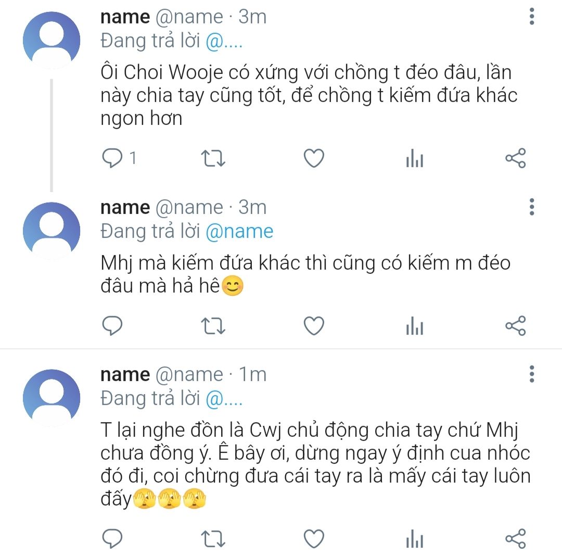
Task: Open more options for the 1m-old tweet
Action: [531, 374]
